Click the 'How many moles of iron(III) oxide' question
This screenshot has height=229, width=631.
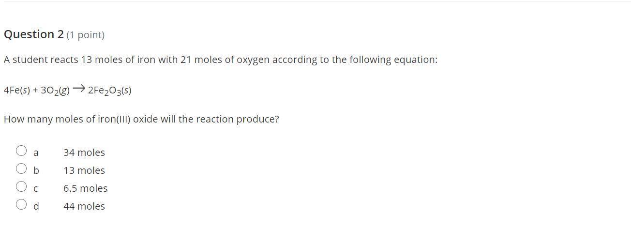pyautogui.click(x=141, y=119)
